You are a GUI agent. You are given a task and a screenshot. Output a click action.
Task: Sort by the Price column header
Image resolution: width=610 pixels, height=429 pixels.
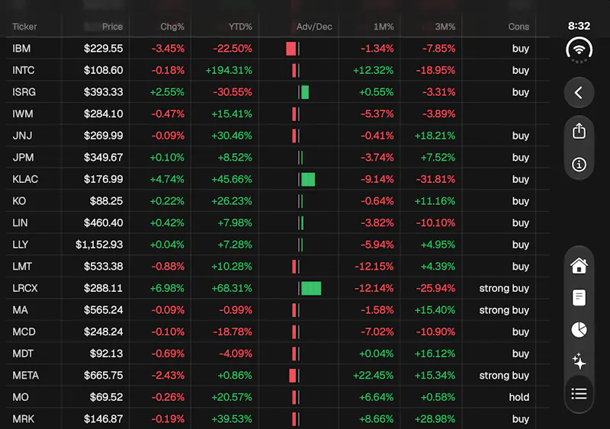pos(112,27)
